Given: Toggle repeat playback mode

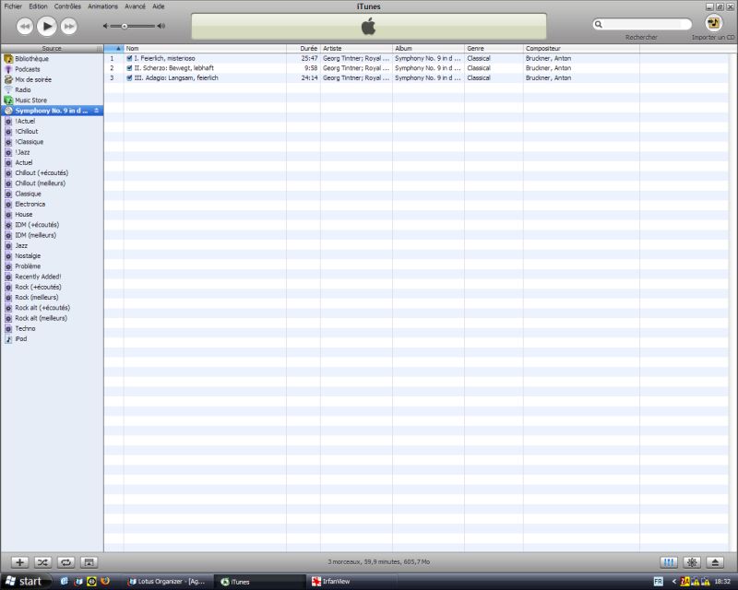Looking at the screenshot, I should coord(65,561).
